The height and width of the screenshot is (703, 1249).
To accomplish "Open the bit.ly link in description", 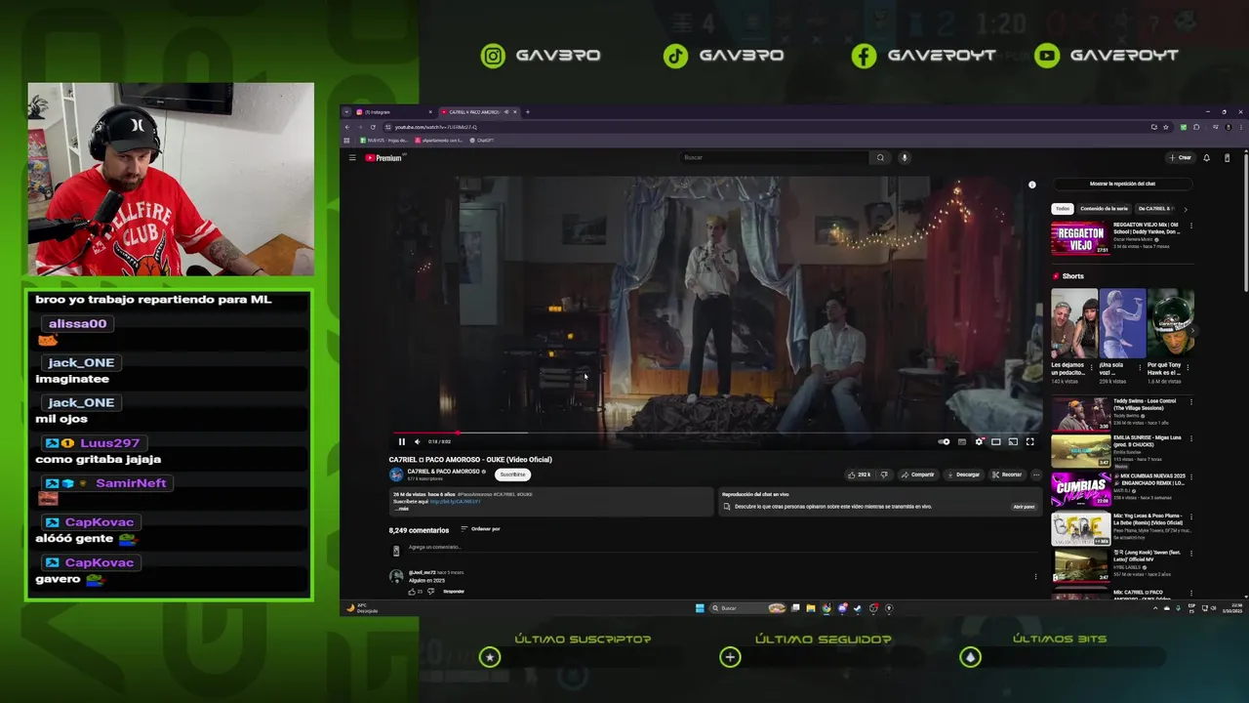I will pyautogui.click(x=455, y=502).
